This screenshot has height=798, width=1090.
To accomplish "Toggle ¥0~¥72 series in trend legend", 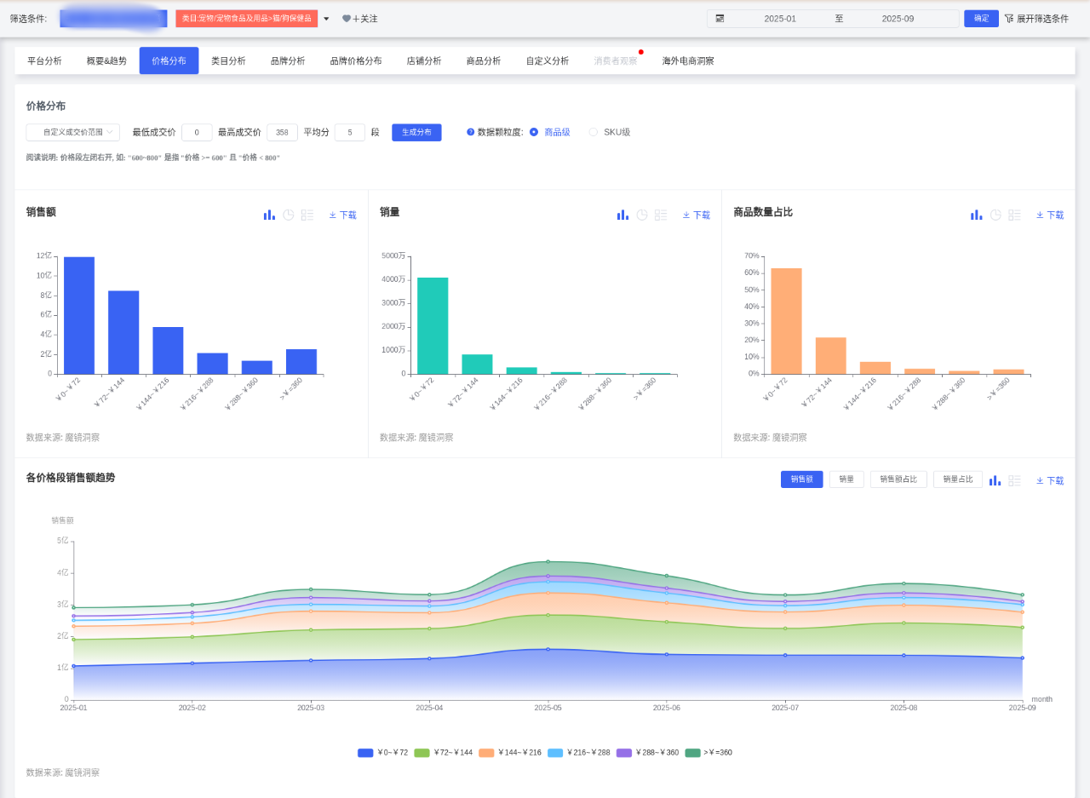I will (382, 753).
